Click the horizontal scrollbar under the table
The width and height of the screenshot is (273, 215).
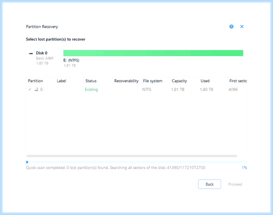(131, 156)
